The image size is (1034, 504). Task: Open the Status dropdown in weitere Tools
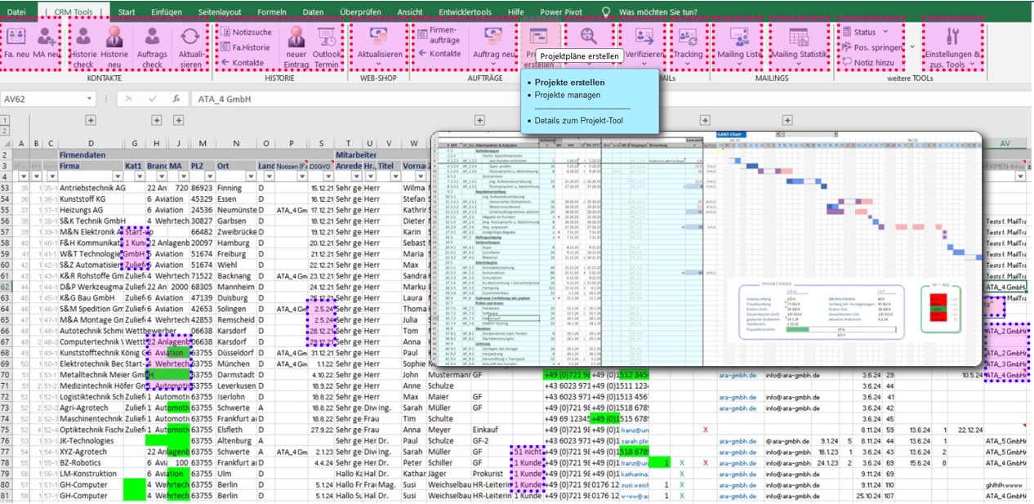[x=865, y=32]
